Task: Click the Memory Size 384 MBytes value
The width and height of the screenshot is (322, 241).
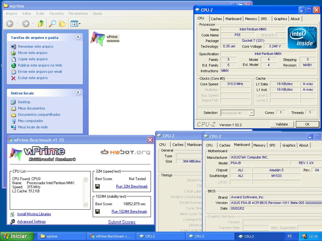Action: (x=192, y=161)
